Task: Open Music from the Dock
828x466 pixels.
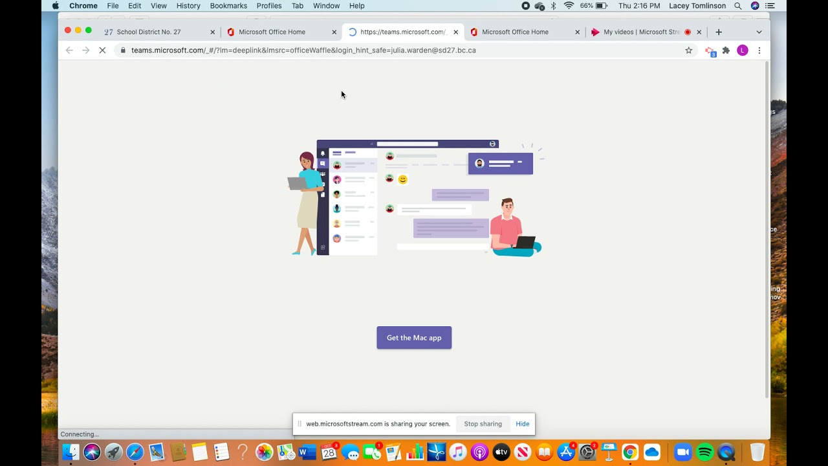Action: click(x=458, y=452)
